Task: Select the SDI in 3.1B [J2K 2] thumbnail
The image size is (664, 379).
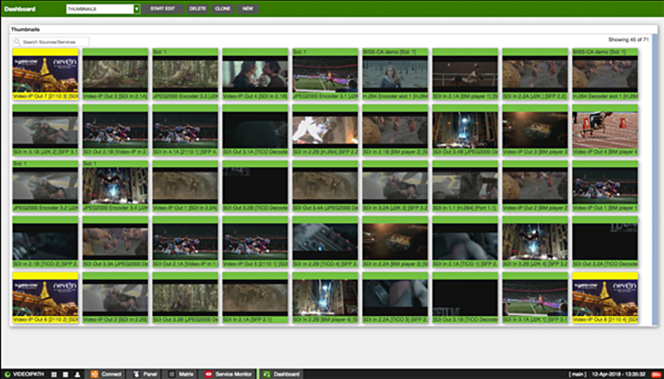Action: 45,130
